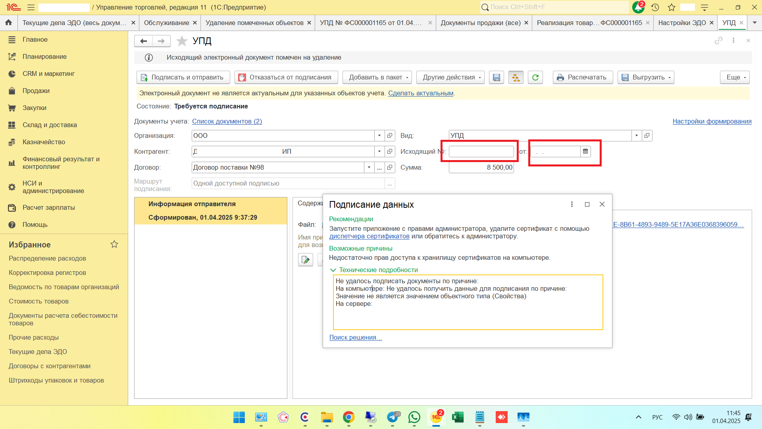Switch to the Настройки ЭДО tab

click(681, 23)
